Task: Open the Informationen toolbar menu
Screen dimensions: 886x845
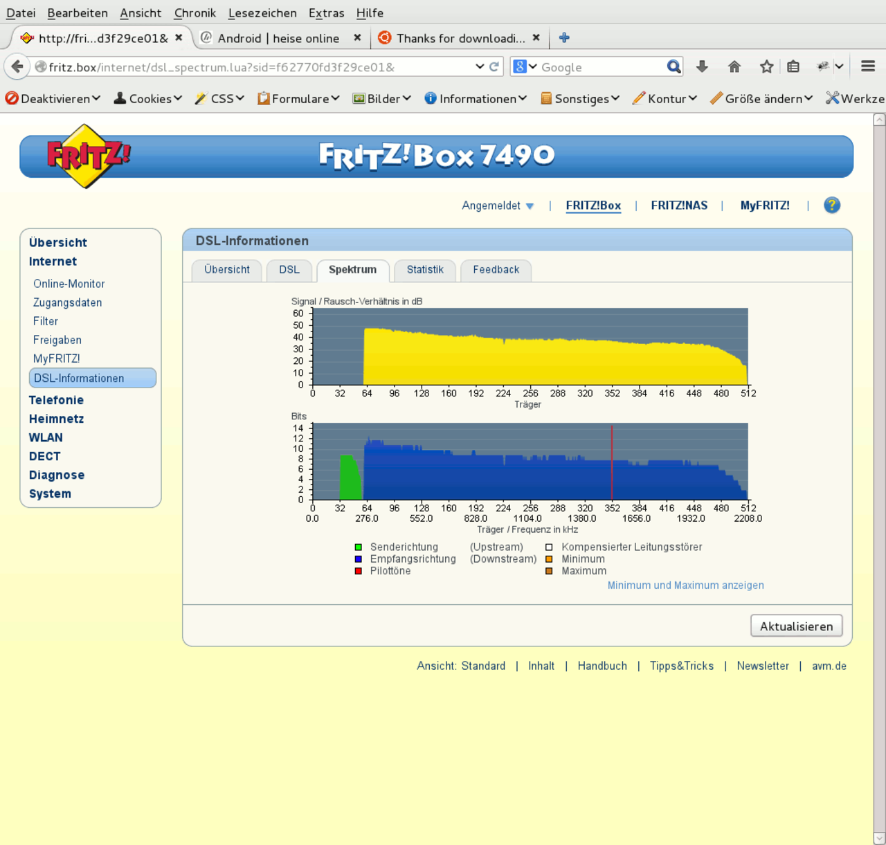Action: click(x=476, y=98)
